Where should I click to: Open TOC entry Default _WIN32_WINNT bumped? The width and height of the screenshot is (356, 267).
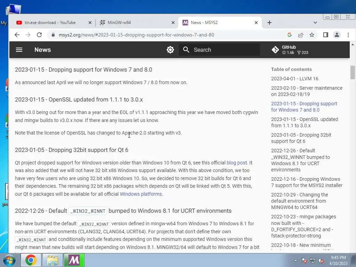coord(300,160)
